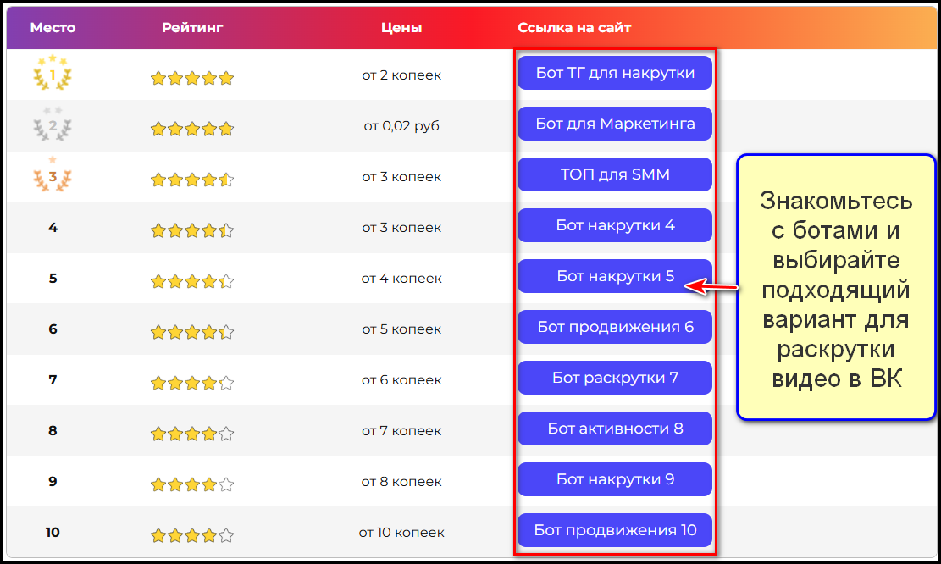
Task: Click the five-star rating in row 1
Action: click(x=192, y=79)
